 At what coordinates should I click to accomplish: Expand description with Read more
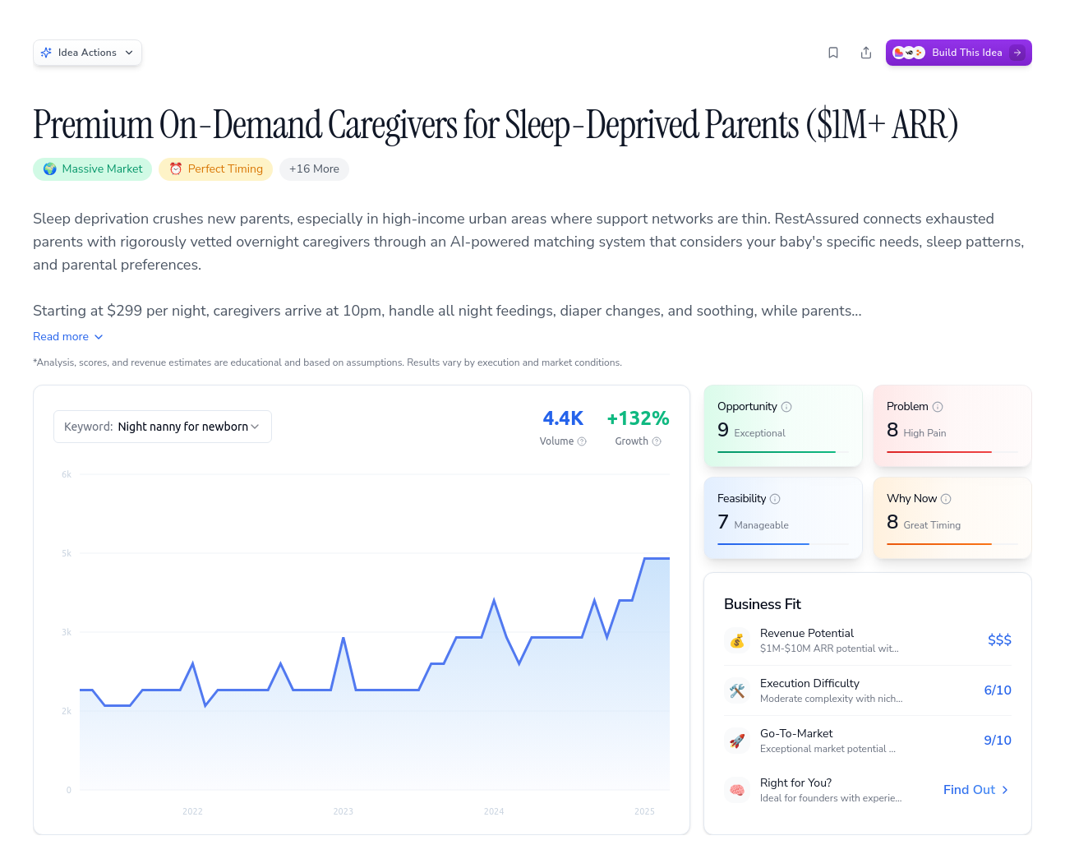pos(68,337)
